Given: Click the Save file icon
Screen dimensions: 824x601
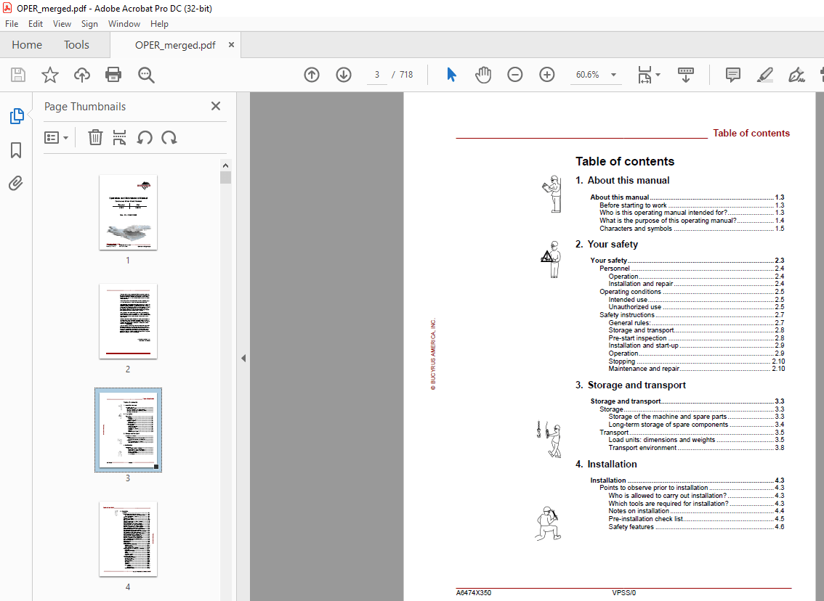Looking at the screenshot, I should point(18,75).
